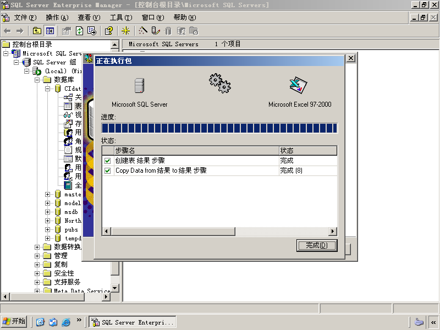This screenshot has height=330, width=440.
Task: Click the New (yellow star) toolbar icon
Action: [x=125, y=31]
